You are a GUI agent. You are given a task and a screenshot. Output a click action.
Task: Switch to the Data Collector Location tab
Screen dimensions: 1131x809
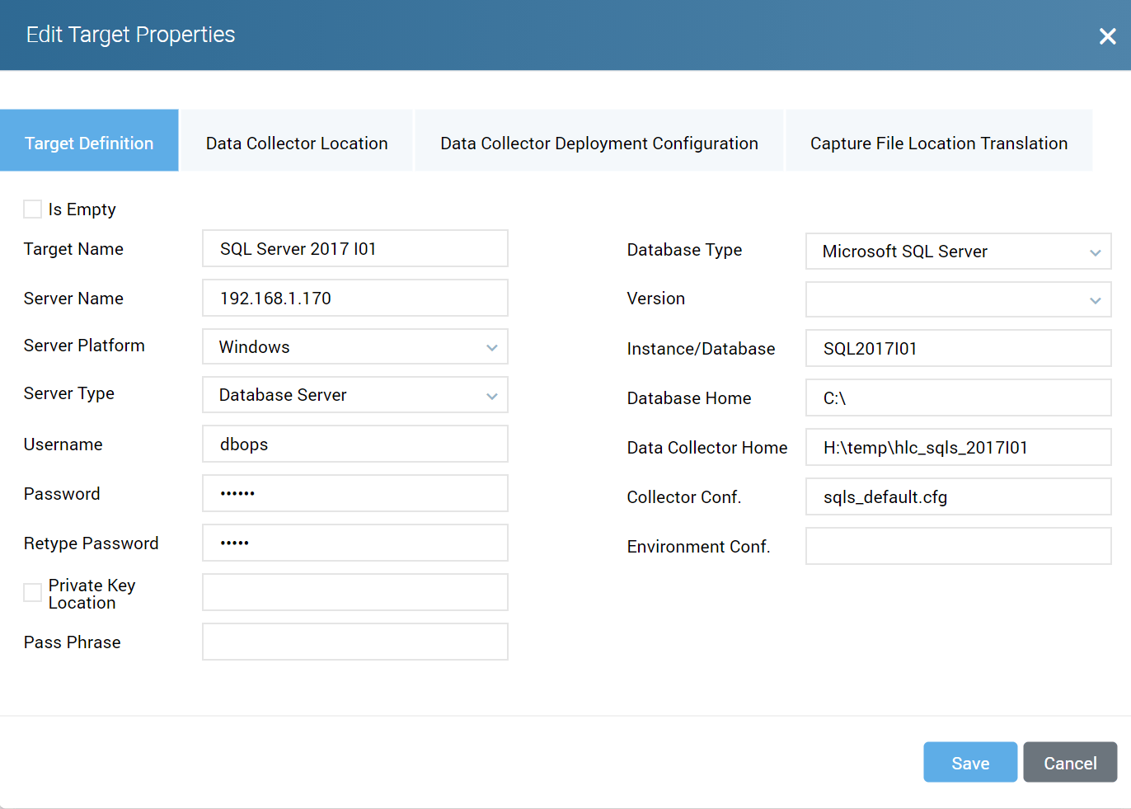pyautogui.click(x=296, y=142)
